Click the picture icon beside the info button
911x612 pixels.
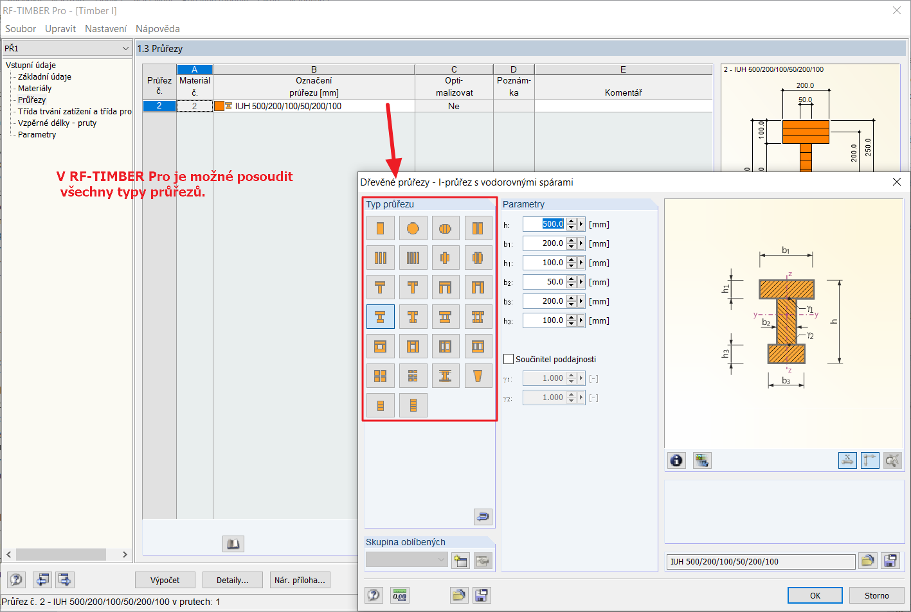pyautogui.click(x=702, y=460)
